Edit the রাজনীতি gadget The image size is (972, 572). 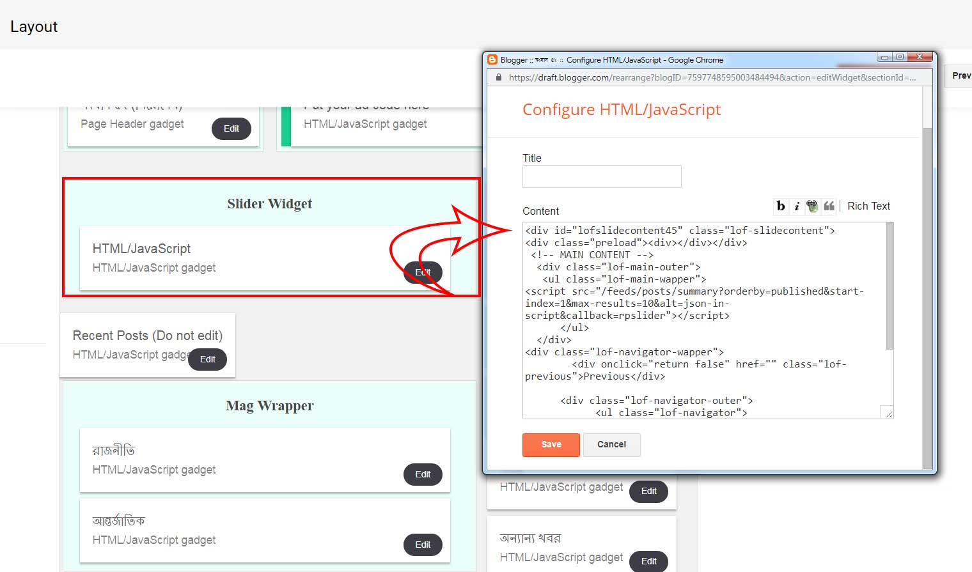(423, 474)
